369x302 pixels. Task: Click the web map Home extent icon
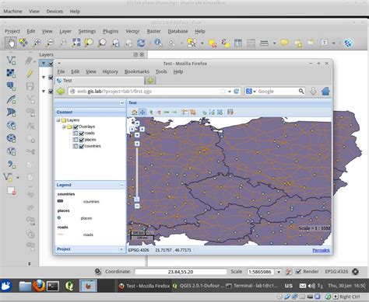pyautogui.click(x=134, y=112)
